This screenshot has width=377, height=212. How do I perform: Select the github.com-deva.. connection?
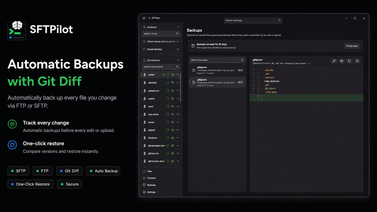tap(161, 161)
